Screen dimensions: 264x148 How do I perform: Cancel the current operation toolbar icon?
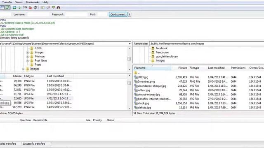pos(25,7)
